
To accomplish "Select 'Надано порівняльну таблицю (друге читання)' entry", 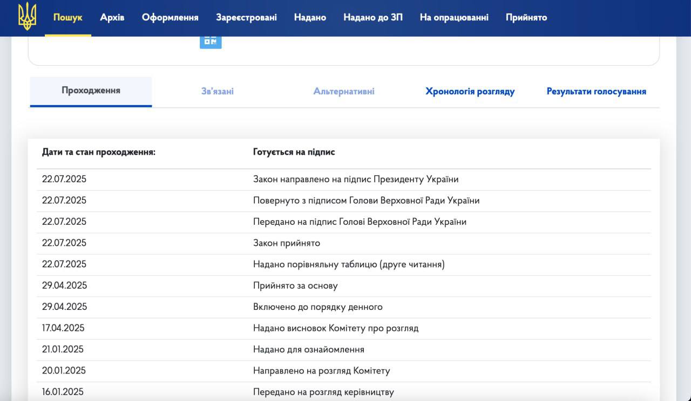I will click(349, 264).
